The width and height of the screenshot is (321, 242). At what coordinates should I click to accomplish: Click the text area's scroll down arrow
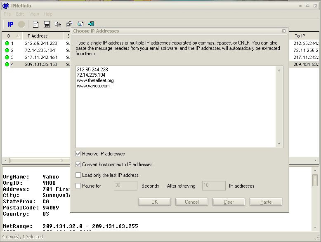[279, 144]
